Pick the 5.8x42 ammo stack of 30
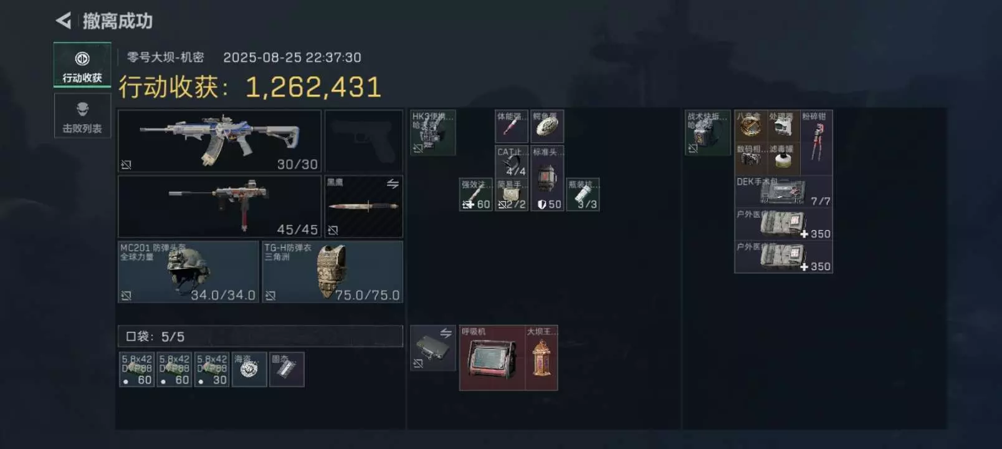 click(x=212, y=369)
